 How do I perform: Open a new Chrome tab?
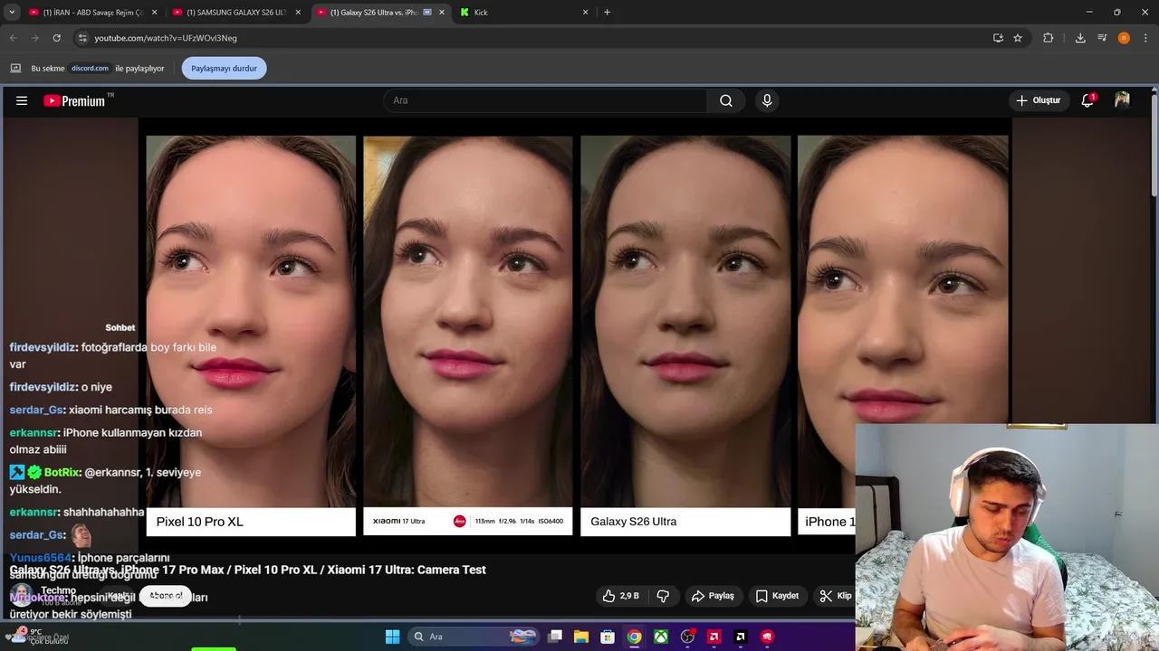(x=607, y=12)
